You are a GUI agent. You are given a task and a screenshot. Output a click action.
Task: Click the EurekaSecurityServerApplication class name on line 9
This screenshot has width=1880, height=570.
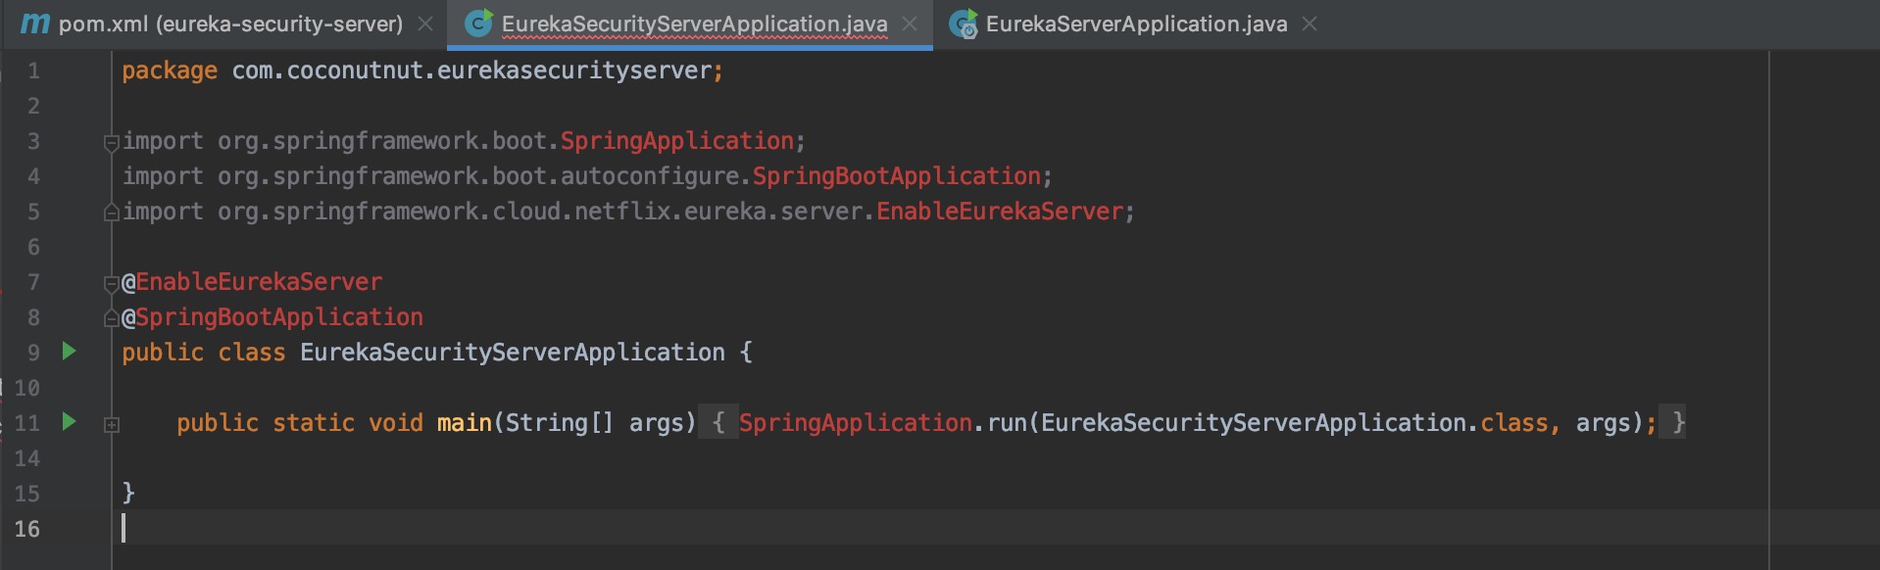[x=512, y=353]
